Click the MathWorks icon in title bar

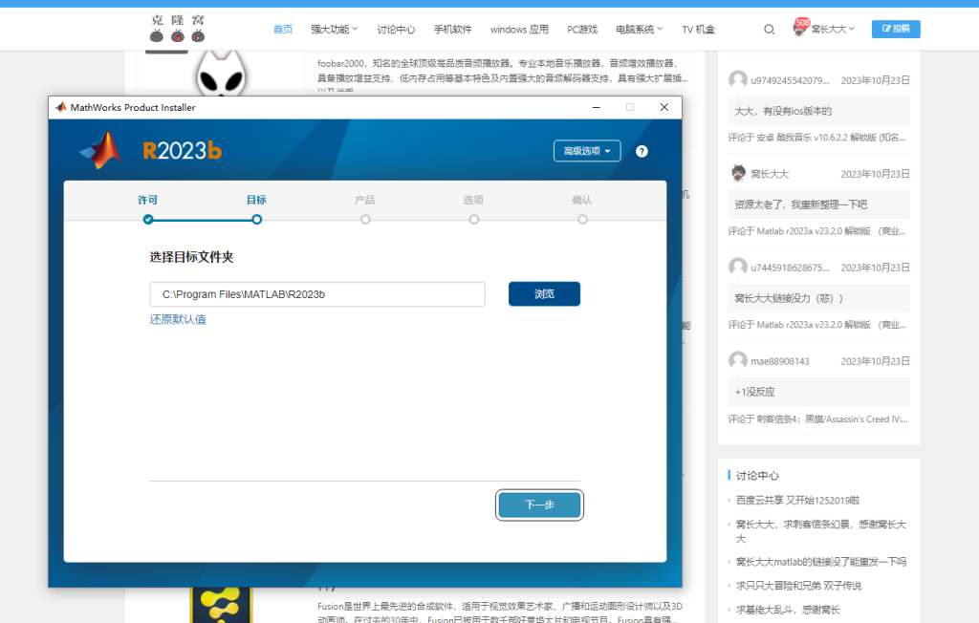coord(60,107)
